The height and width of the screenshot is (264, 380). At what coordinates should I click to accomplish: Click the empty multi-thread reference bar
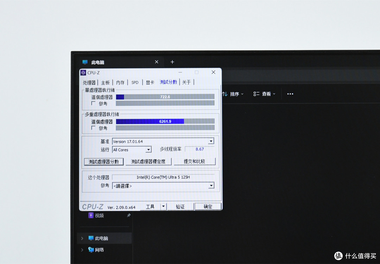tap(165, 128)
